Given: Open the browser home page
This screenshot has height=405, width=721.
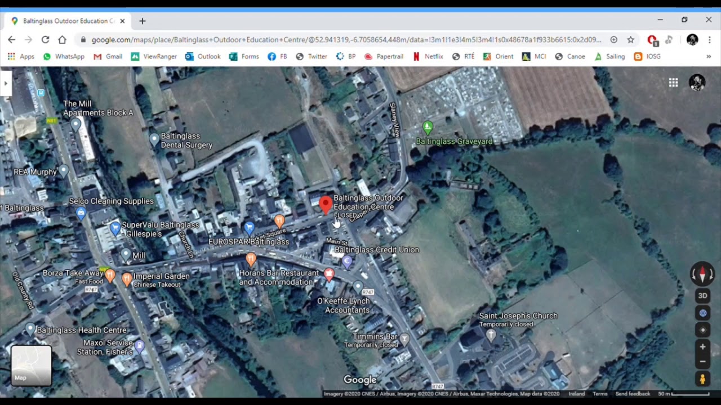Looking at the screenshot, I should tap(62, 39).
